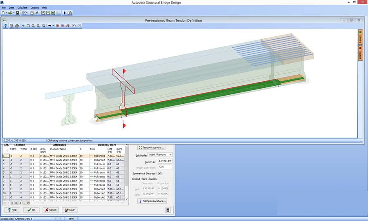Click the zoom in magnifier
Viewport: 368px width, 221px height.
tap(34, 26)
